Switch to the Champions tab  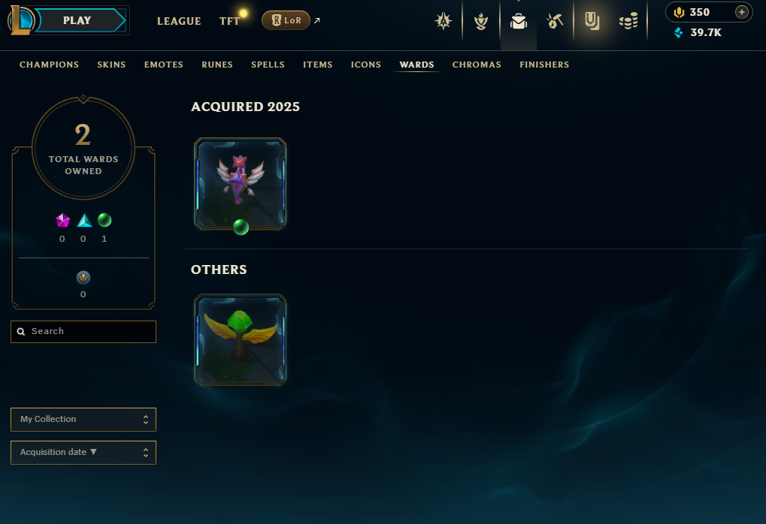click(x=50, y=65)
